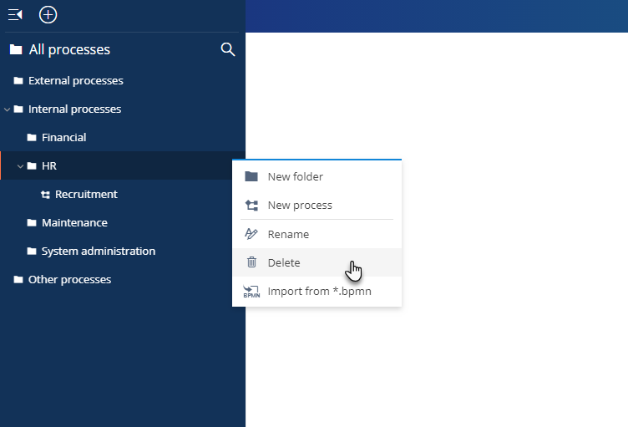
Task: Select the Maintenance folder label
Action: coord(74,223)
